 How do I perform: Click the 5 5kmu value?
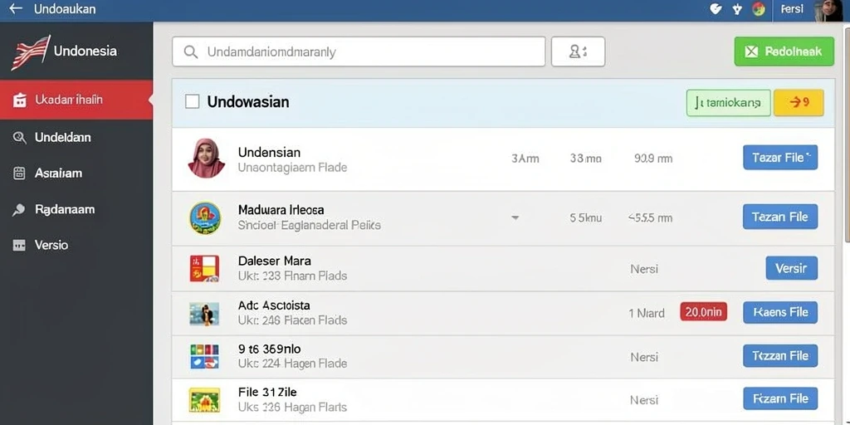586,218
